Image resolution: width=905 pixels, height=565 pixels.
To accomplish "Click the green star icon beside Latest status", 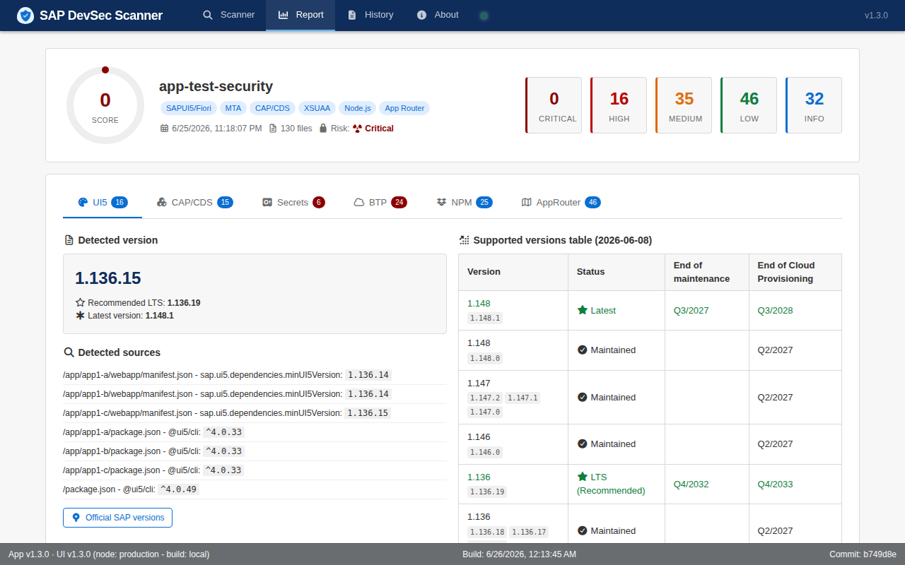I will pyautogui.click(x=583, y=310).
